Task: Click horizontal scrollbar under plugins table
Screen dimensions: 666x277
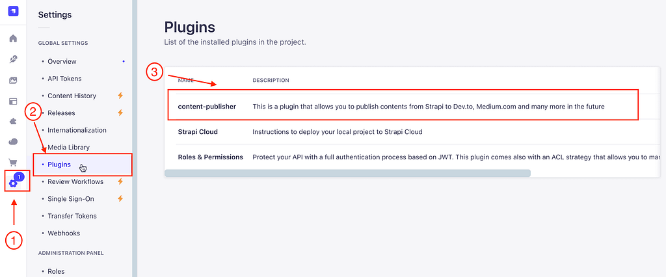Action: click(347, 174)
